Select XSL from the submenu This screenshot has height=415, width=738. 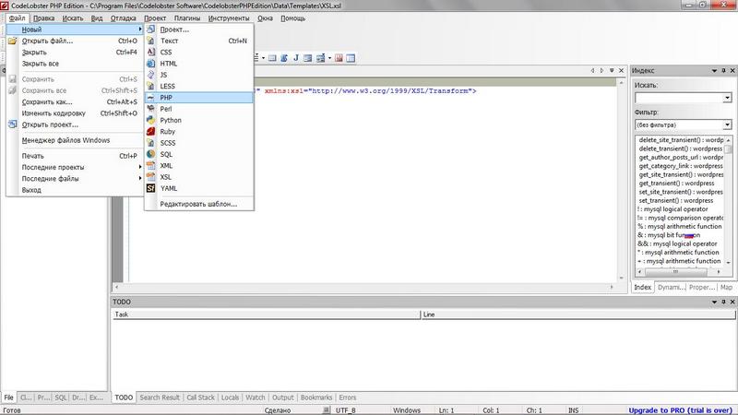pyautogui.click(x=199, y=177)
